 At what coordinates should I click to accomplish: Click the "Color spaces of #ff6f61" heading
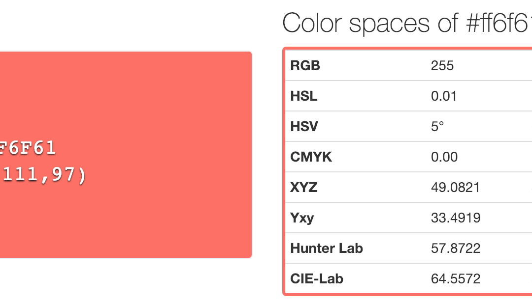click(407, 24)
